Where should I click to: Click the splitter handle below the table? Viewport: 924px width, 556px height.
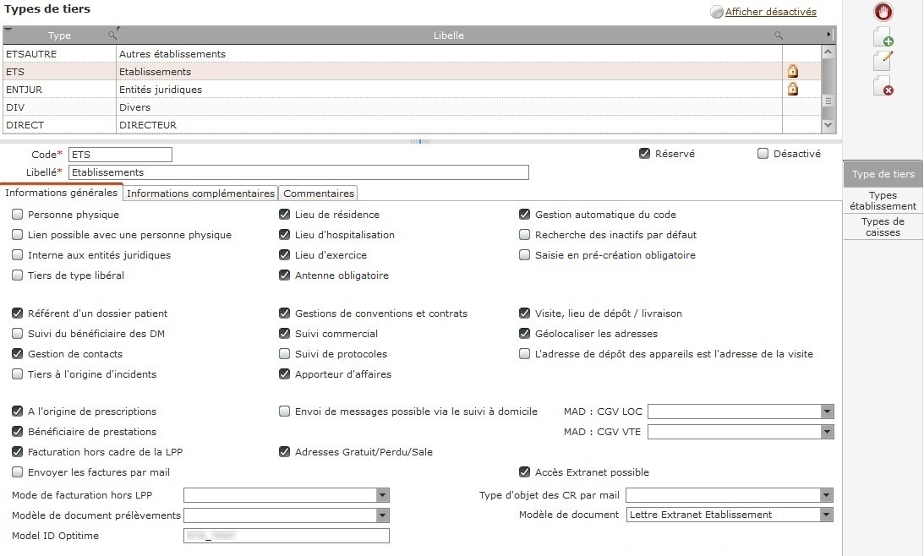point(419,141)
